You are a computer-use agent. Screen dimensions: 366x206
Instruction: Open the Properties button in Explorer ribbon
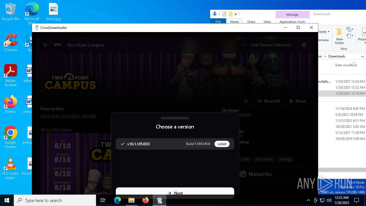click(x=363, y=35)
